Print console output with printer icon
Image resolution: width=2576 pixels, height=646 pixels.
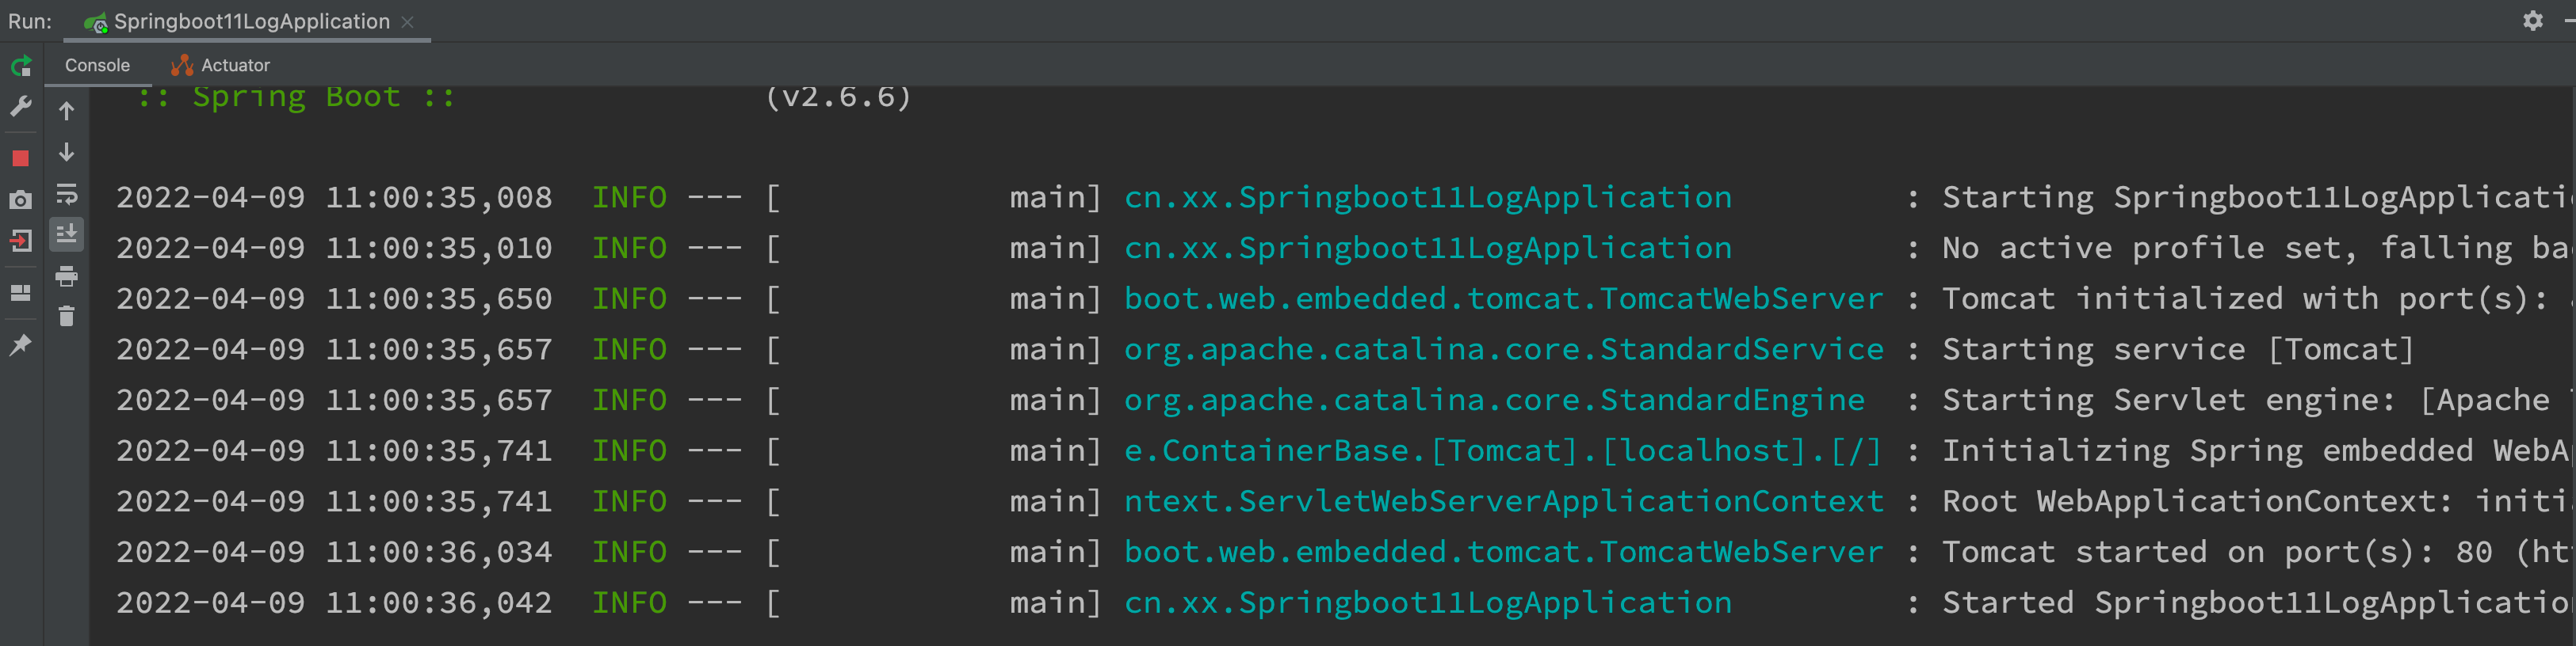coord(67,275)
